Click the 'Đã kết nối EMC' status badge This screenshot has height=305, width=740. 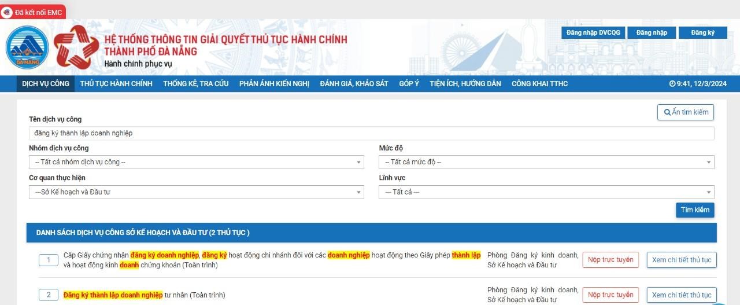click(x=34, y=12)
